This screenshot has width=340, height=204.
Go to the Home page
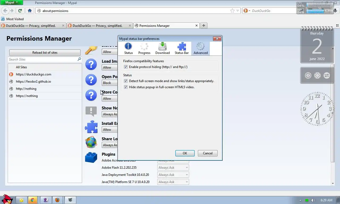[x=30, y=11]
